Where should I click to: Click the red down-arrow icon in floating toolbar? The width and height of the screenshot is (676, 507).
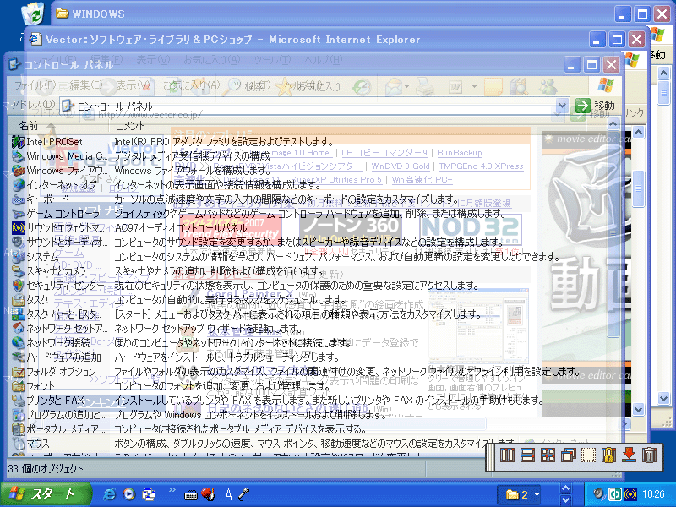coord(629,455)
